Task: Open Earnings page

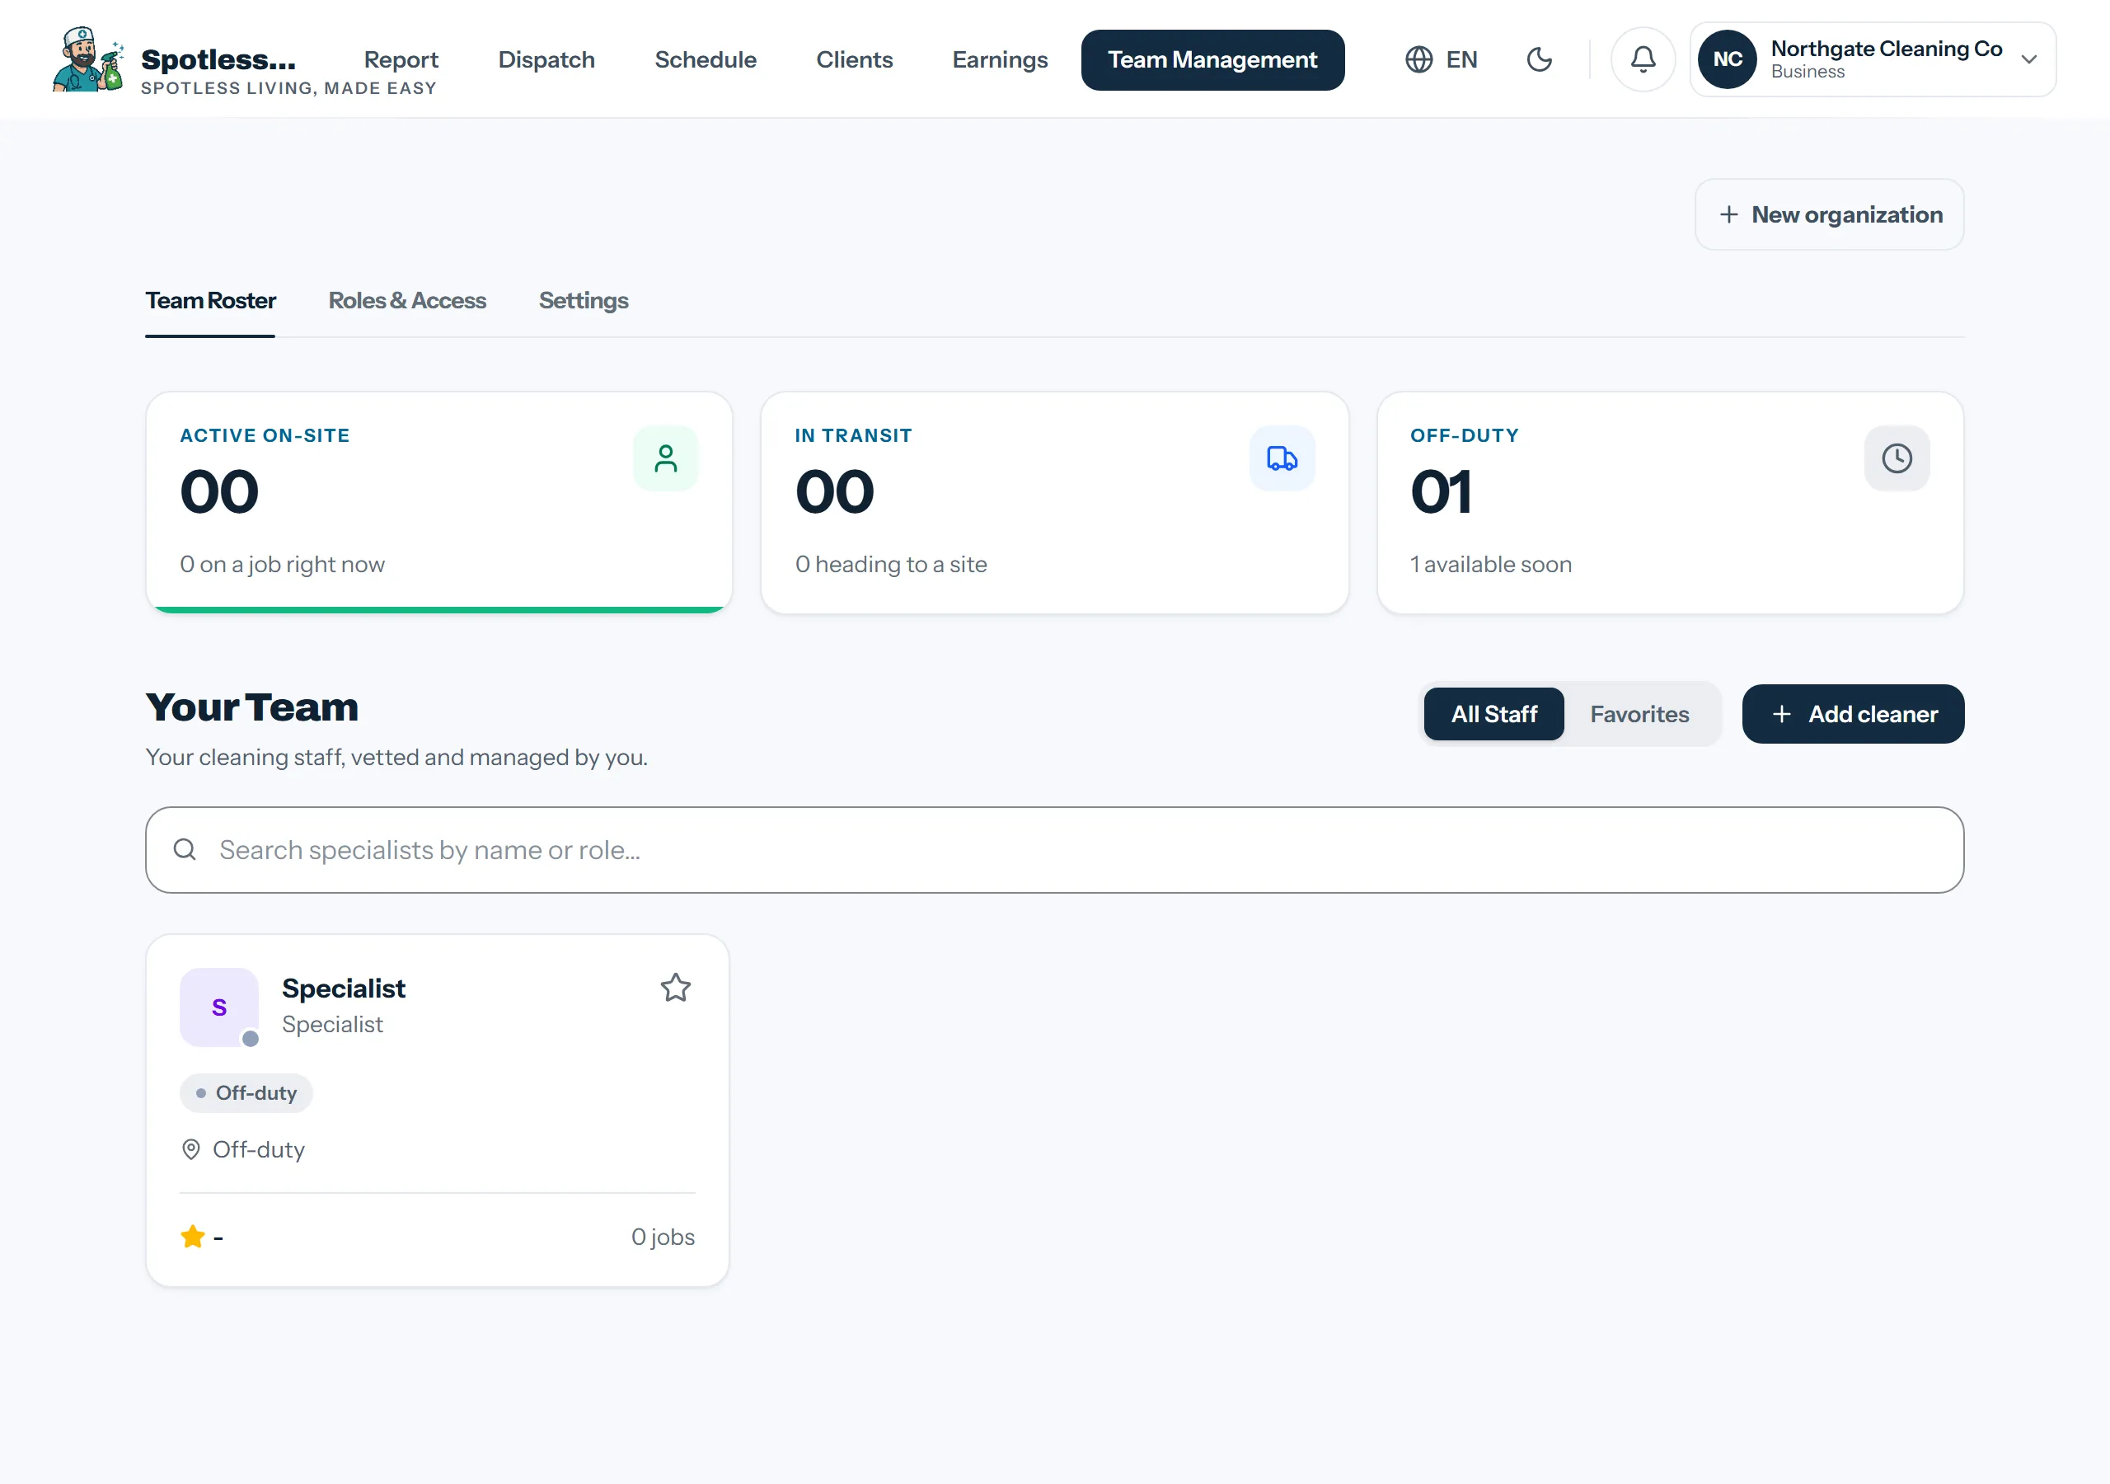Action: click(1000, 59)
